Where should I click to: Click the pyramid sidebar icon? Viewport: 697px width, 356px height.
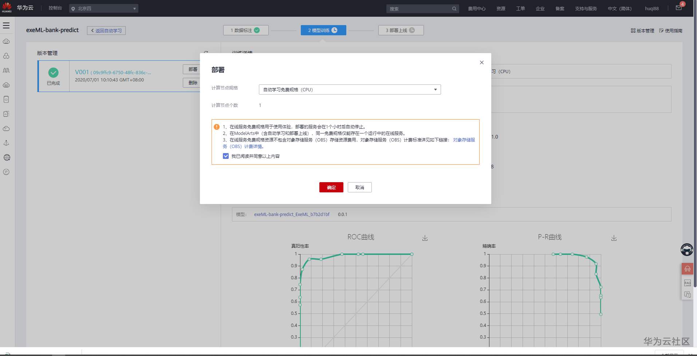pos(6,143)
